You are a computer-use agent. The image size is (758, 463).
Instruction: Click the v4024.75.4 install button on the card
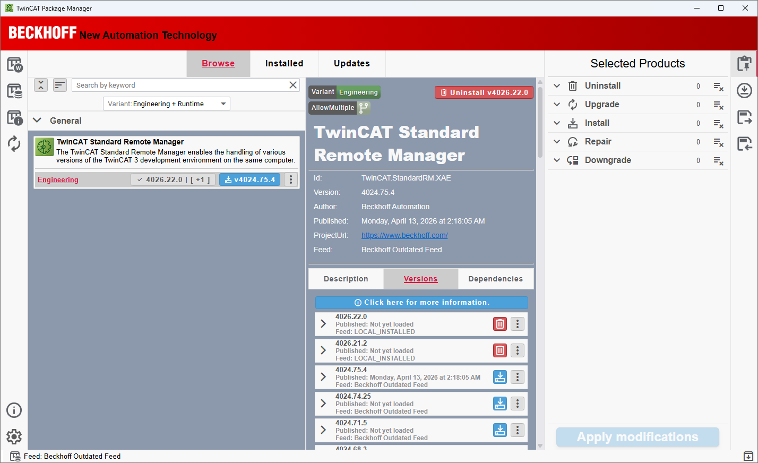(x=249, y=179)
